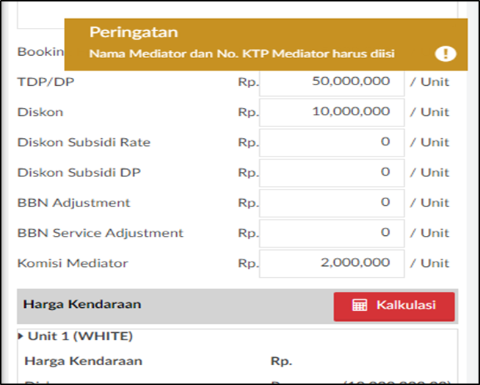480x385 pixels.
Task: Click the BBN Adjustment input box
Action: pyautogui.click(x=332, y=203)
